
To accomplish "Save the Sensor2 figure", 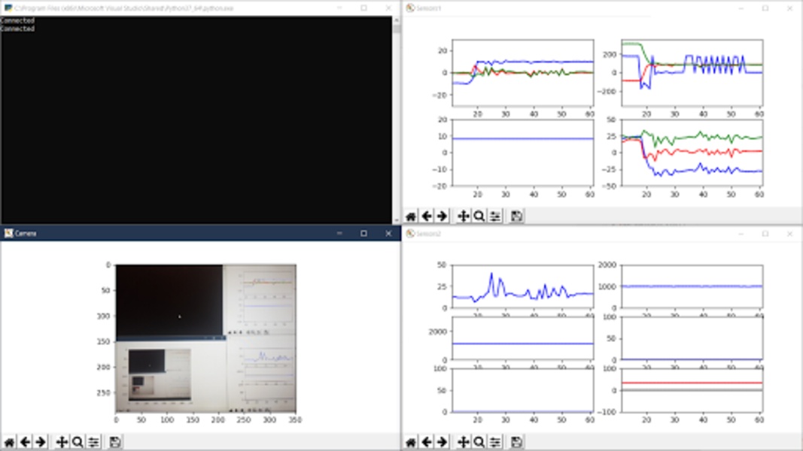I will click(x=517, y=442).
